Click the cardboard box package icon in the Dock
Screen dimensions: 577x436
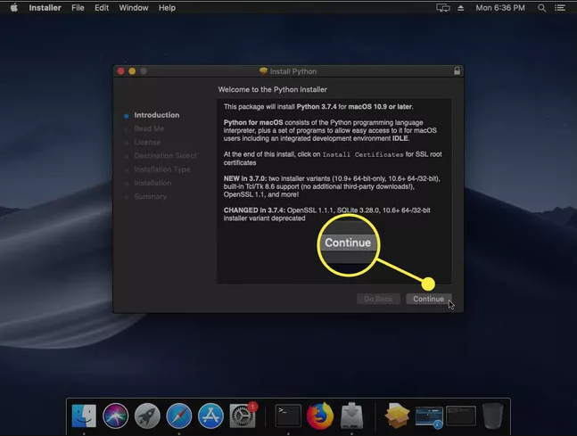point(397,415)
